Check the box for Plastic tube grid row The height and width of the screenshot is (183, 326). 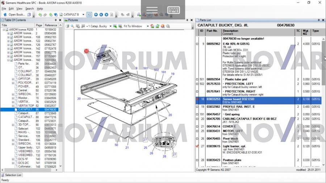(x=197, y=80)
